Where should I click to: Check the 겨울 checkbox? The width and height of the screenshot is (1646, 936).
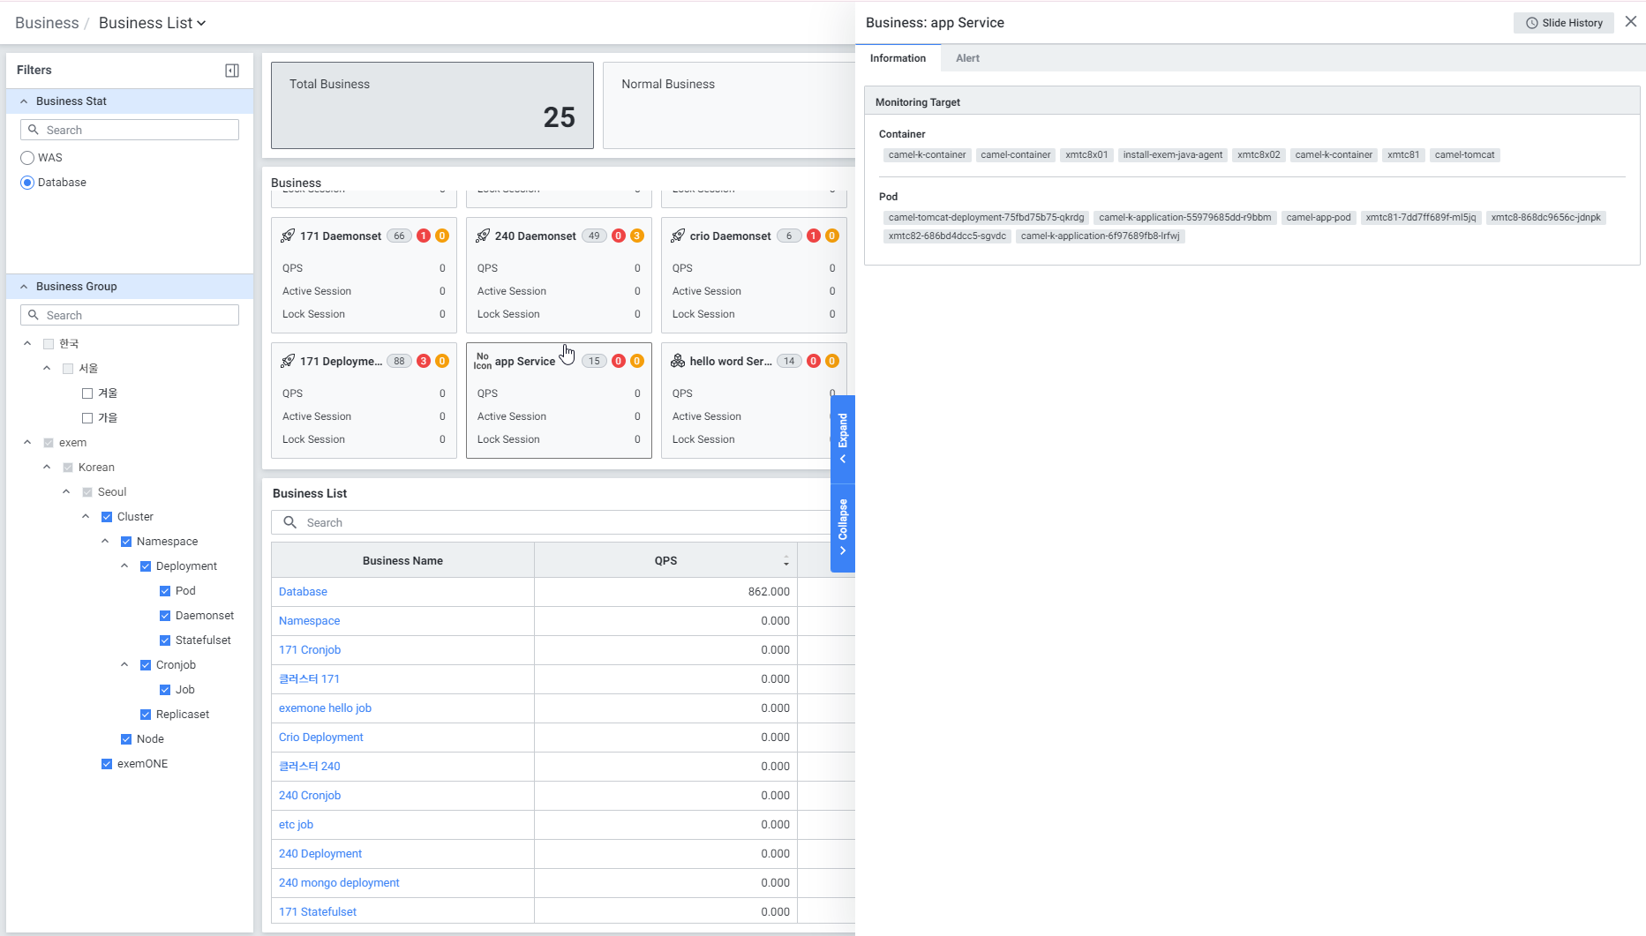click(x=87, y=393)
